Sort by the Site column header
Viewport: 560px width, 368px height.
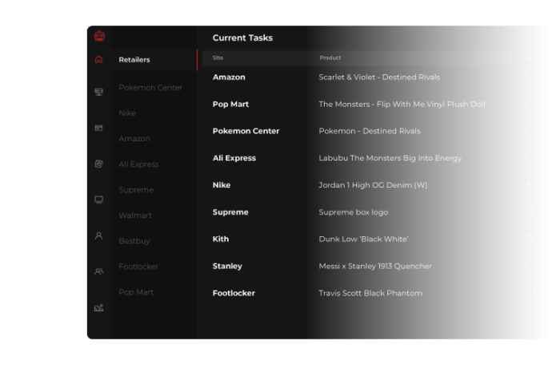click(x=218, y=58)
